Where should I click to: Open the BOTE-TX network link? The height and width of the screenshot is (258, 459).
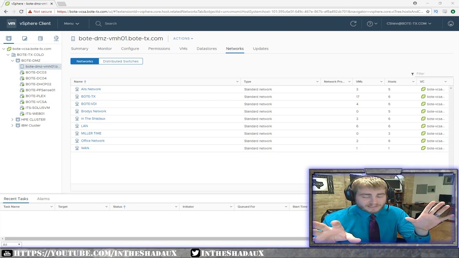click(x=88, y=96)
